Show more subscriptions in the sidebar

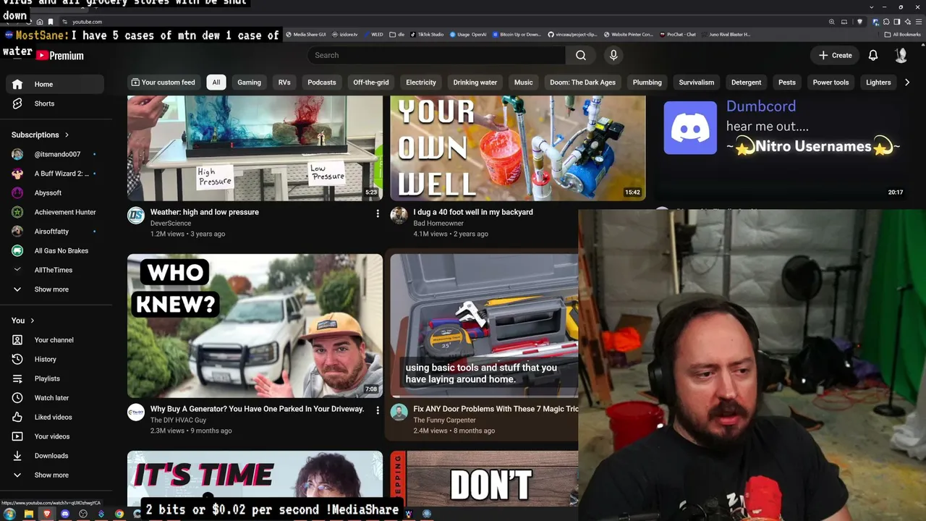pyautogui.click(x=55, y=289)
